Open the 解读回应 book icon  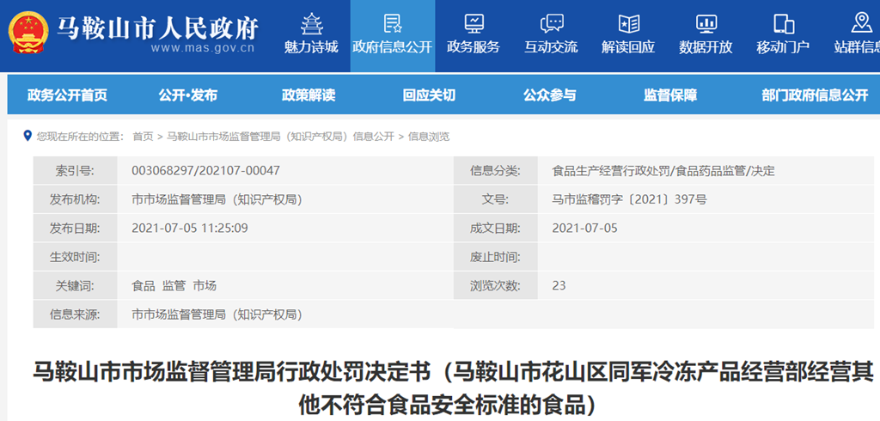pyautogui.click(x=628, y=23)
